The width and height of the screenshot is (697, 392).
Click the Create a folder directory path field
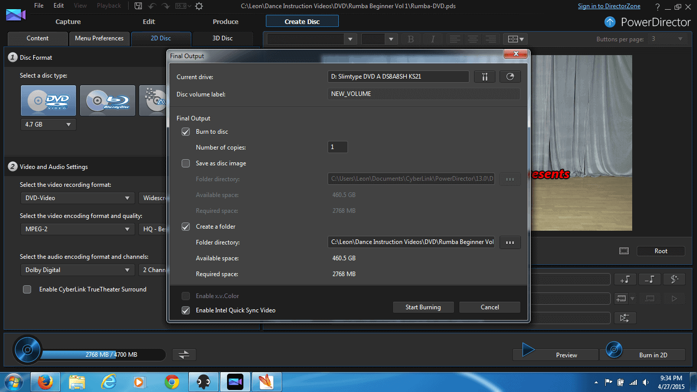click(411, 242)
